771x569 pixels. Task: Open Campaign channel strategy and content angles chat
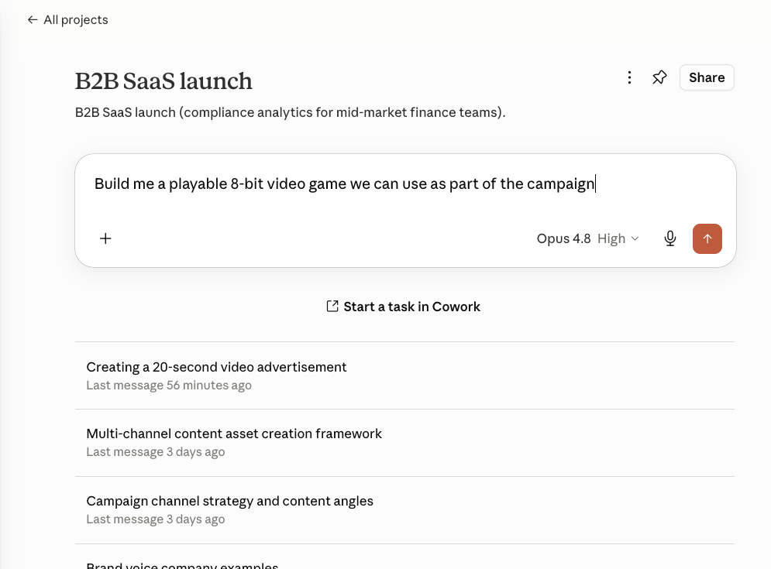[404, 510]
